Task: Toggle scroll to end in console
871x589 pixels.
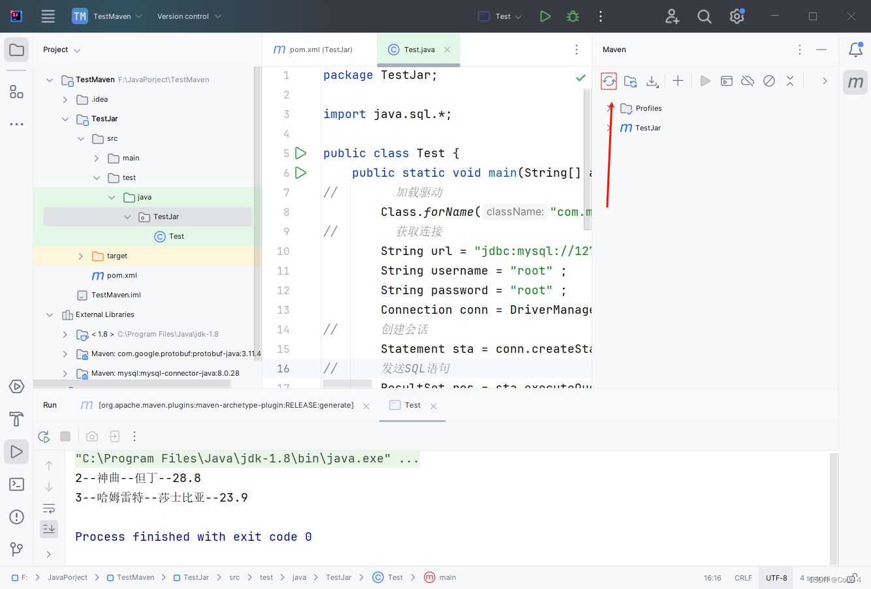Action: [49, 528]
